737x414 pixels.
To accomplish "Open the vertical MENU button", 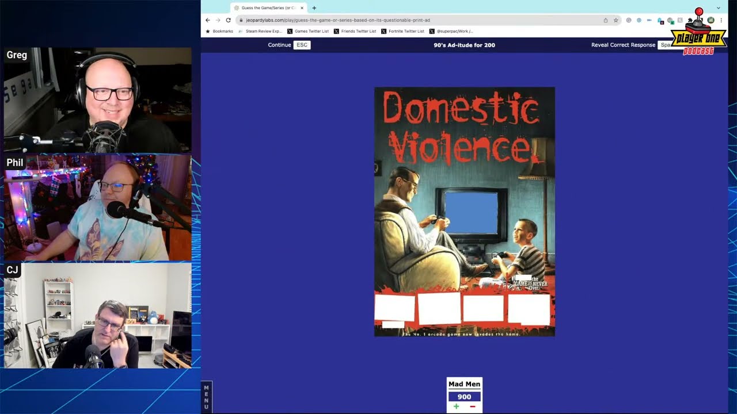I will pyautogui.click(x=206, y=397).
